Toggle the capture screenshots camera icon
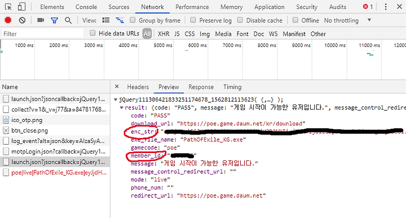Screen dimensions: 406x218 pyautogui.click(x=41, y=20)
